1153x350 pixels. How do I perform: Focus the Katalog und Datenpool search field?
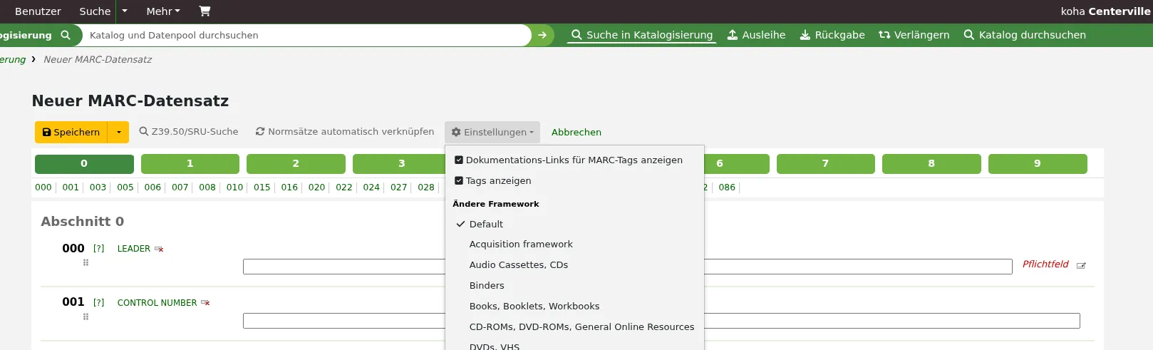tap(306, 35)
